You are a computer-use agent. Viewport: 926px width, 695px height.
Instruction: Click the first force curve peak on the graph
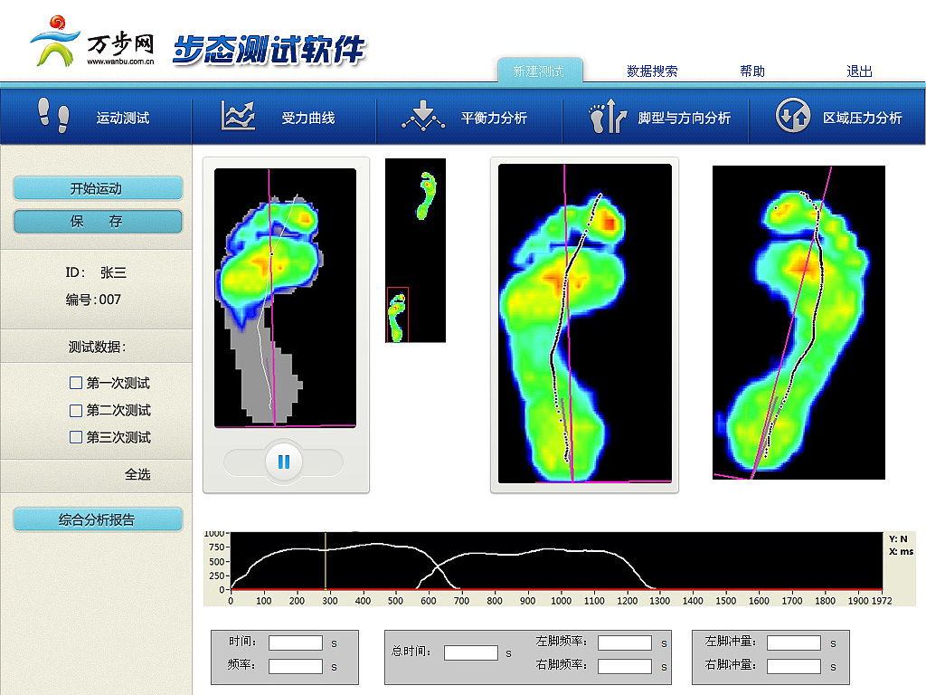click(x=375, y=544)
